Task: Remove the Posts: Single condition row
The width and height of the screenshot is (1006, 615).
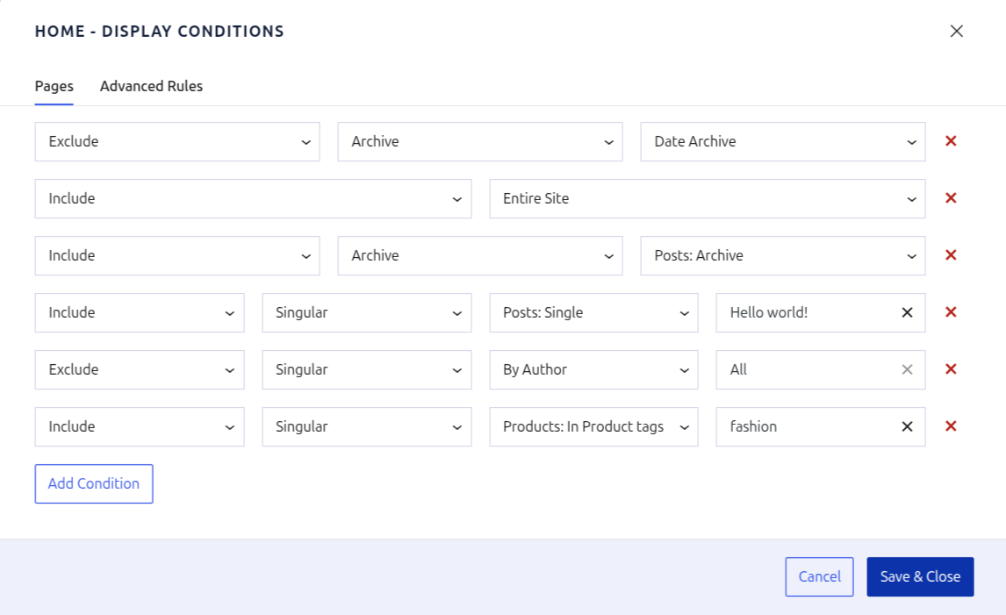Action: coord(951,312)
